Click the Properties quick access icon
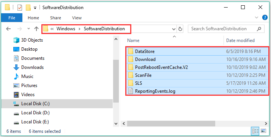Image resolution: width=271 pixels, height=137 pixels. point(20,8)
